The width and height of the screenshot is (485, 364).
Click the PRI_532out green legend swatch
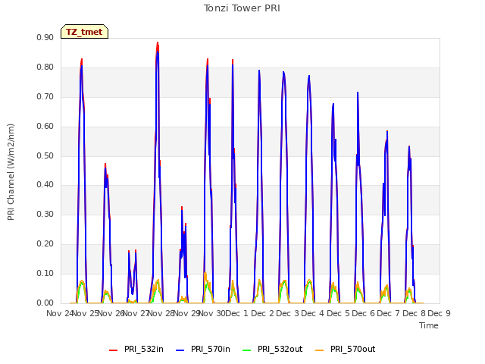(247, 350)
